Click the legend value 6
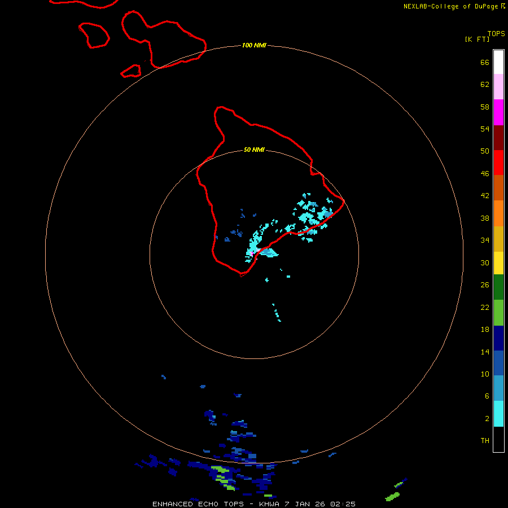This screenshot has width=508, height=508. click(487, 396)
